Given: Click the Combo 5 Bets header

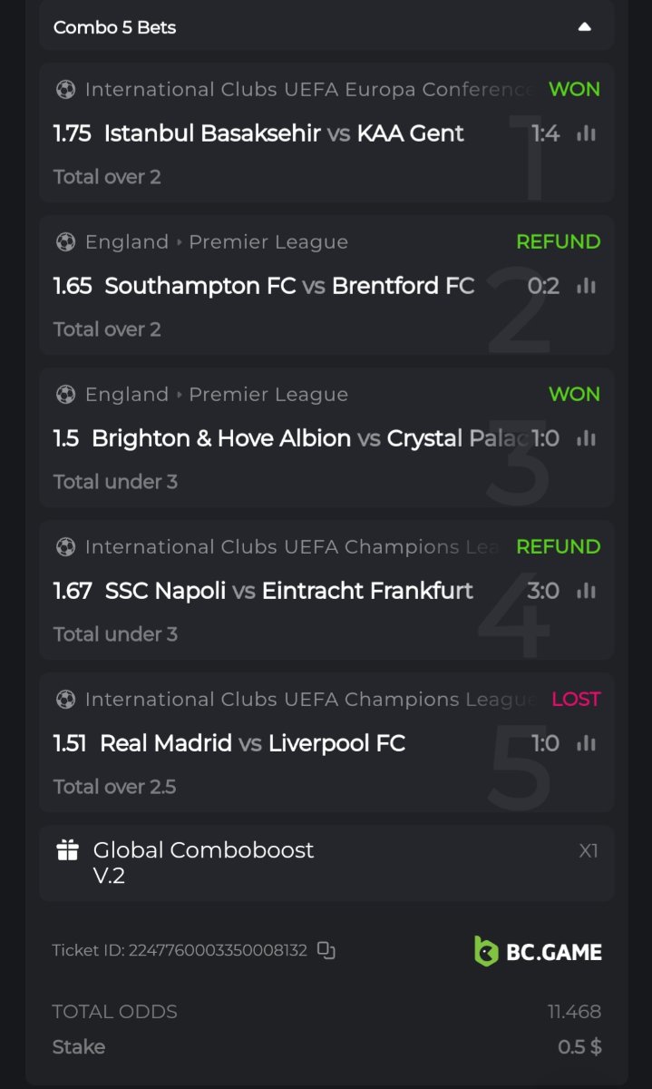Looking at the screenshot, I should point(115,27).
